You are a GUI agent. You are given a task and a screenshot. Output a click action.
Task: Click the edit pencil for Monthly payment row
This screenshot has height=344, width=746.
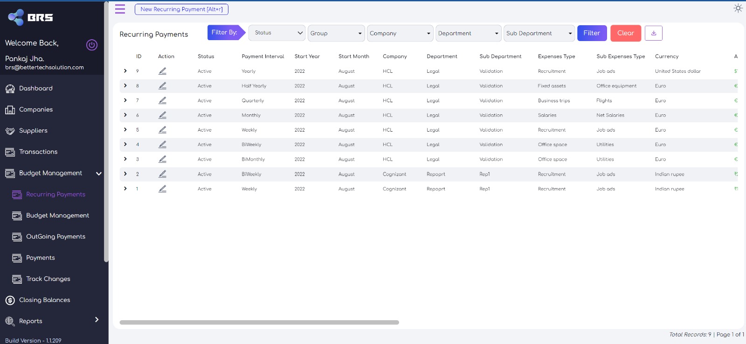pos(162,115)
